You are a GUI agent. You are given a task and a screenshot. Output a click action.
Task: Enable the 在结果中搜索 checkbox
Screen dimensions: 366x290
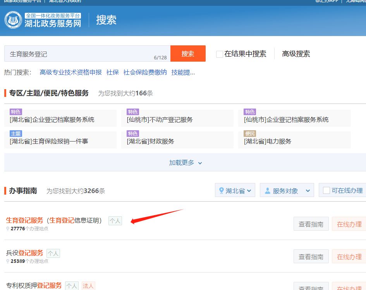click(220, 54)
